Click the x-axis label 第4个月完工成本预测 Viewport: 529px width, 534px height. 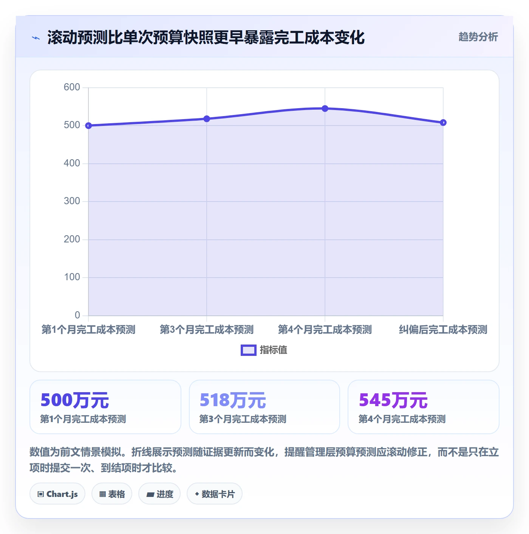(x=325, y=329)
